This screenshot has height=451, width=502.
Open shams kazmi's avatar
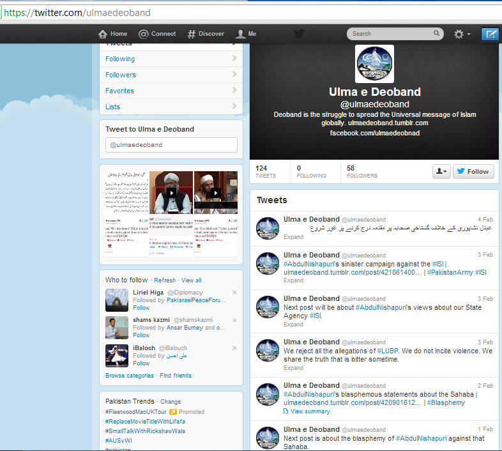tap(117, 328)
